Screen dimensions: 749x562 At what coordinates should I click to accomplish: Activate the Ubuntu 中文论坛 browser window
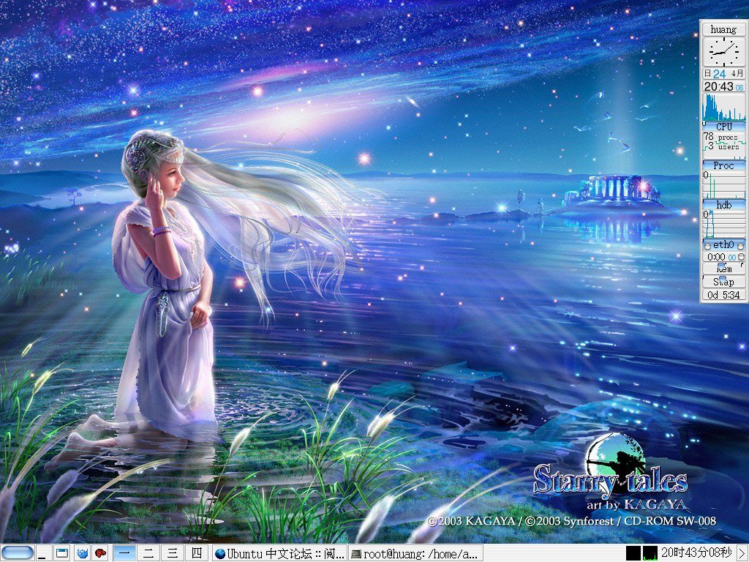click(279, 553)
